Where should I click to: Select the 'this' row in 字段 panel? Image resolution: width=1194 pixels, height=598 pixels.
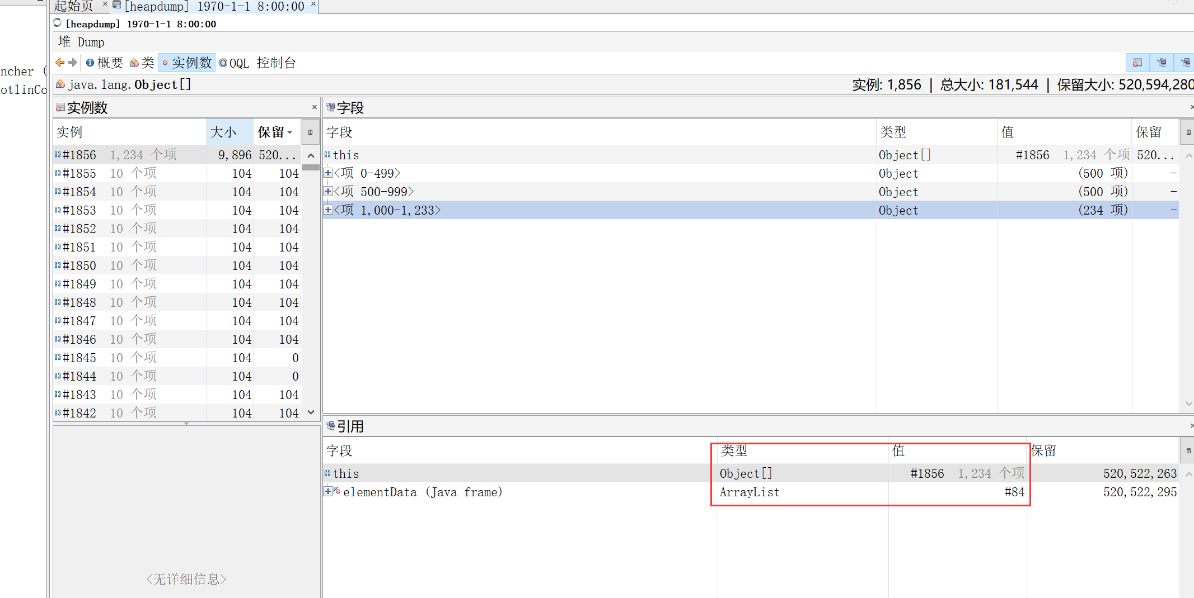coord(751,155)
